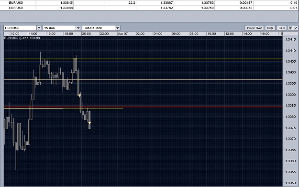
Task: Click the 1.3405 price scale label
Action: tap(290, 61)
